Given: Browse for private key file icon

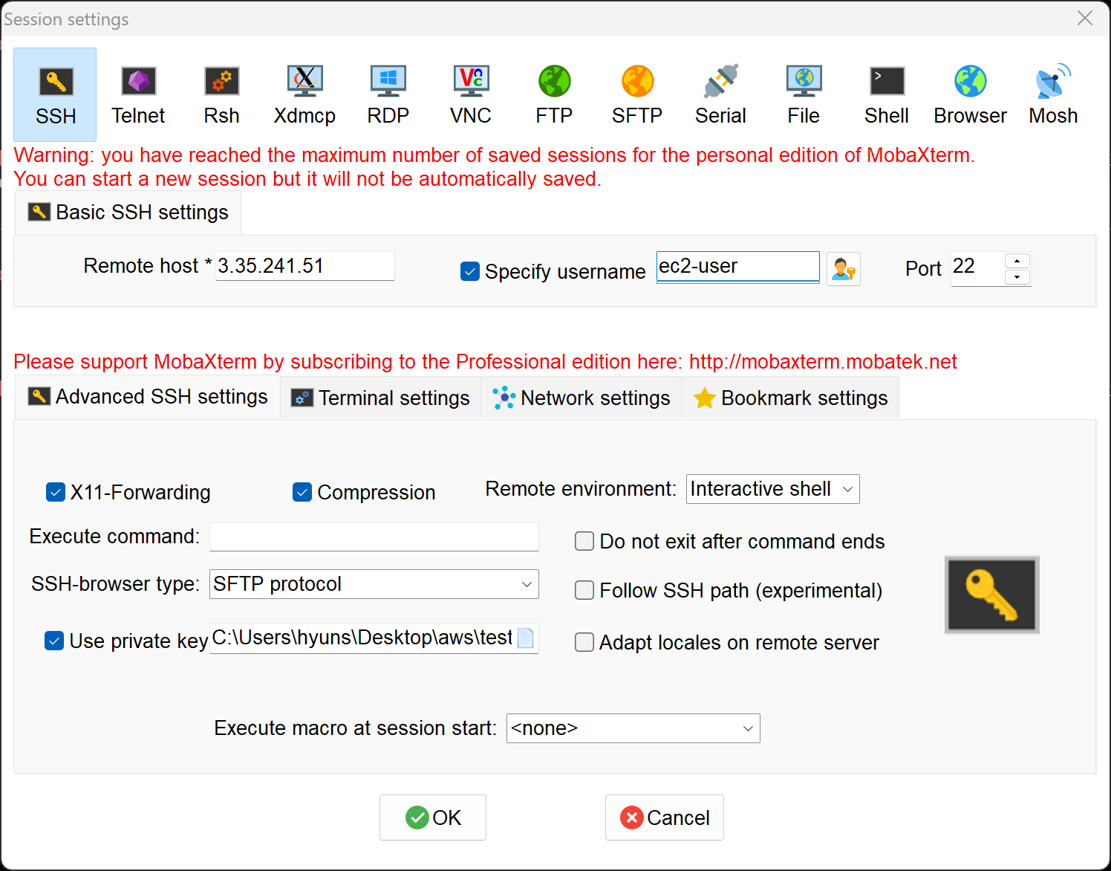Looking at the screenshot, I should click(526, 638).
